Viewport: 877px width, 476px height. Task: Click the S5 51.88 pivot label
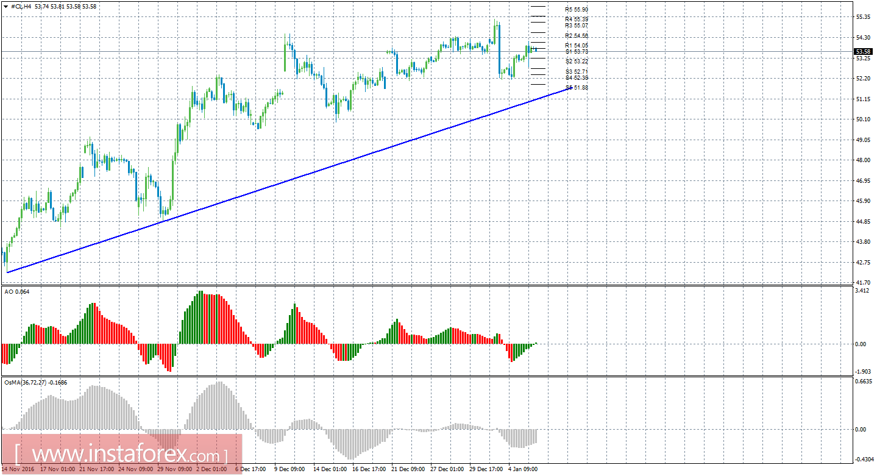coord(577,88)
